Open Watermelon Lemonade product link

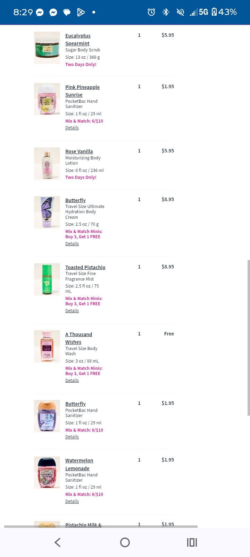tap(79, 464)
